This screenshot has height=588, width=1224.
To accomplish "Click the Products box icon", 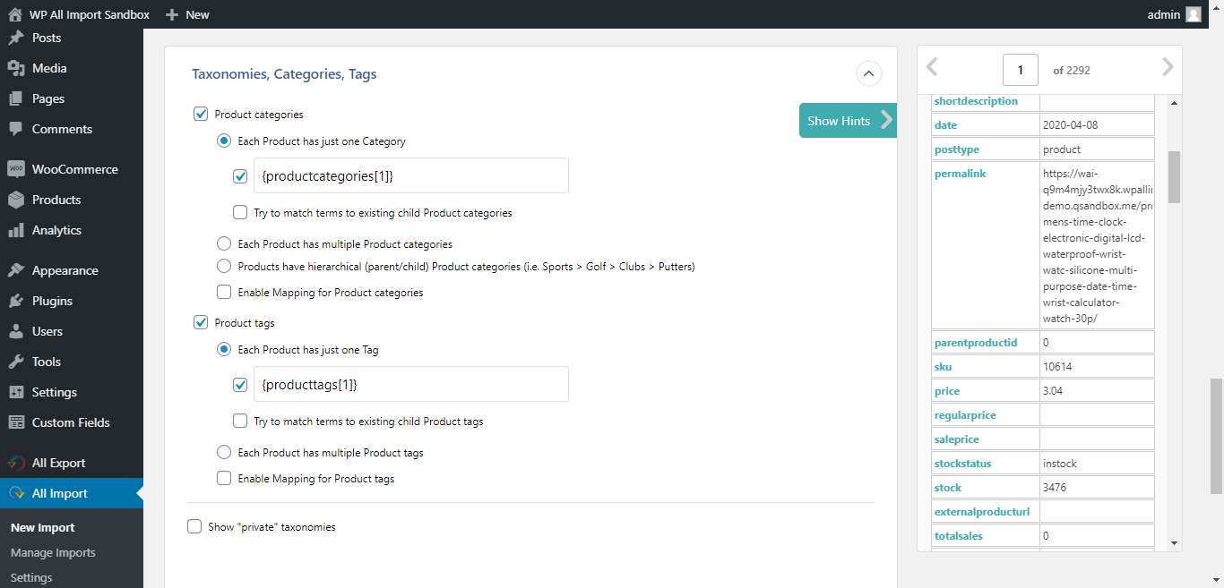I will tap(15, 200).
